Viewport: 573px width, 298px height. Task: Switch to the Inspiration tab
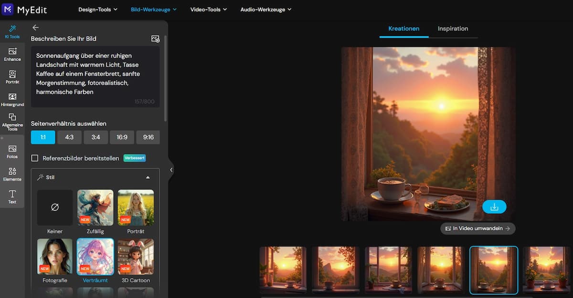453,29
